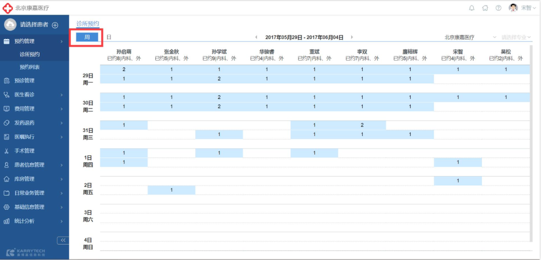The width and height of the screenshot is (541, 260).
Task: Click the 手术管理 scissors icon
Action: 7,151
